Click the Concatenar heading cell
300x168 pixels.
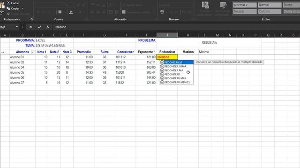(x=126, y=52)
